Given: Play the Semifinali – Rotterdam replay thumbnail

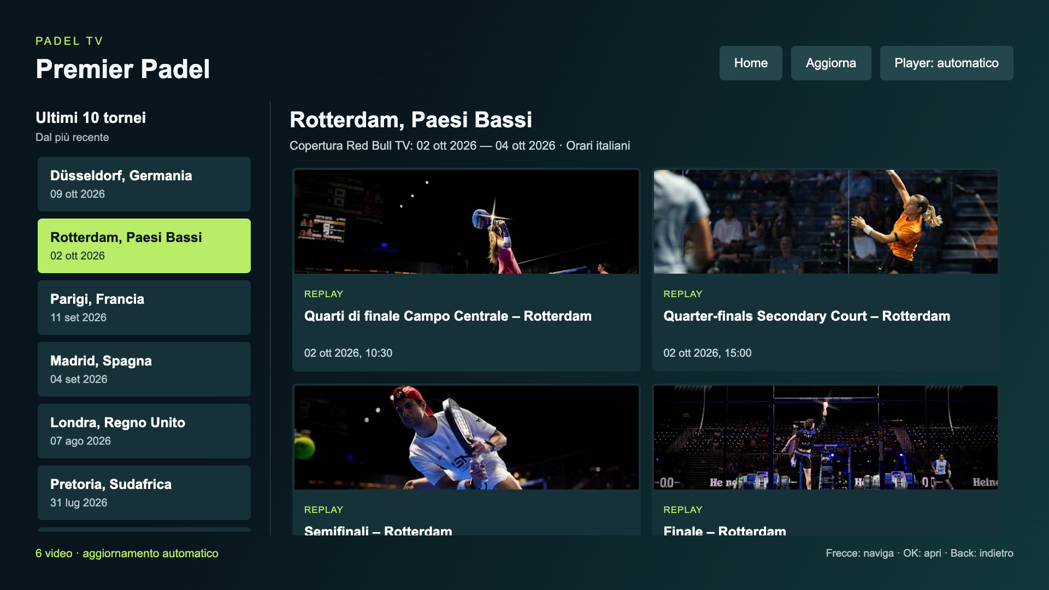Looking at the screenshot, I should 467,438.
